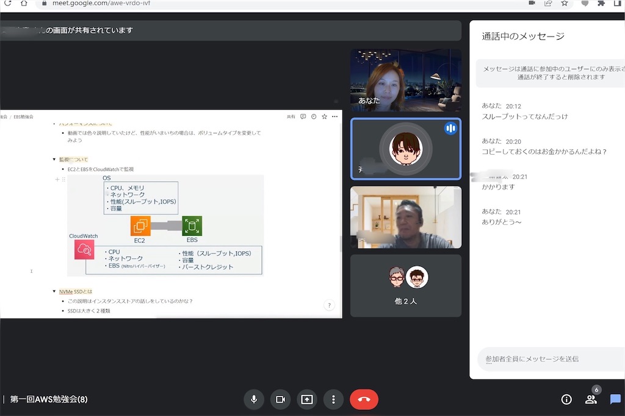The width and height of the screenshot is (625, 416).
Task: End the call with the red hang-up button
Action: coord(364,399)
